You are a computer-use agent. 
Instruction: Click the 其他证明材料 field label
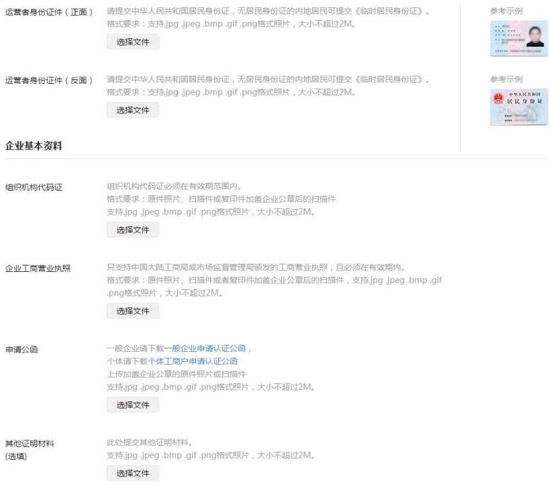[30, 444]
